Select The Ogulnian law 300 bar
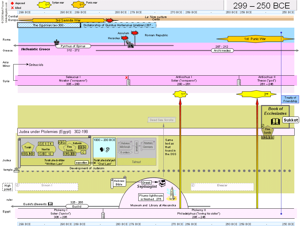The image size is (302, 226). click(49, 25)
